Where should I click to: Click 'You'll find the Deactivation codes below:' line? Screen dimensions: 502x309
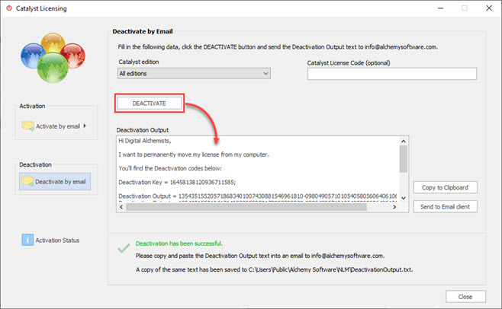[x=170, y=168]
